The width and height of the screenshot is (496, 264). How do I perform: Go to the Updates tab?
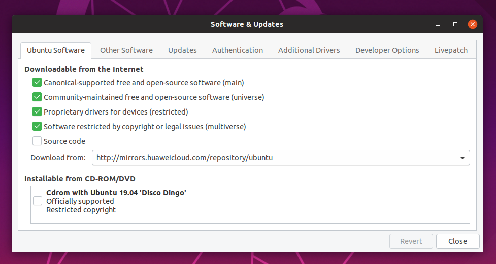coord(182,50)
